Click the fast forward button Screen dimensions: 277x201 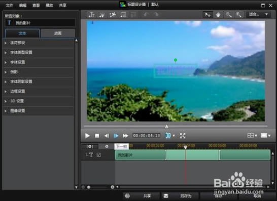point(125,136)
